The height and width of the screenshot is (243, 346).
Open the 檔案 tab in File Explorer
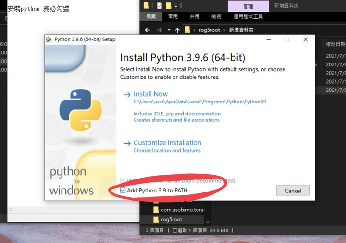pos(151,16)
